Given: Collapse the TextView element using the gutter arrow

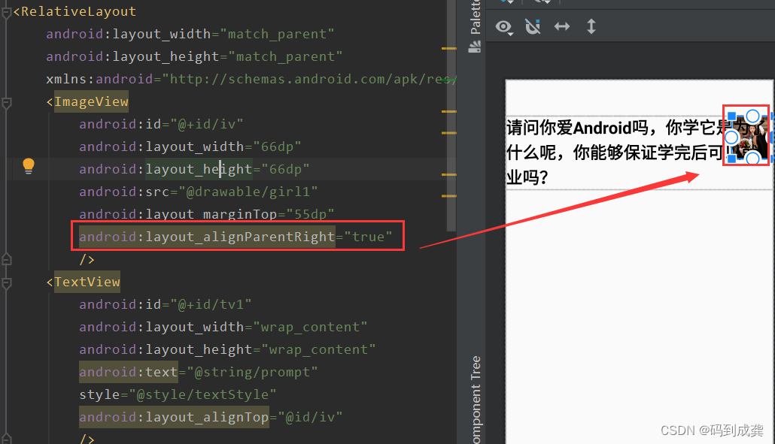Looking at the screenshot, I should click(x=6, y=282).
